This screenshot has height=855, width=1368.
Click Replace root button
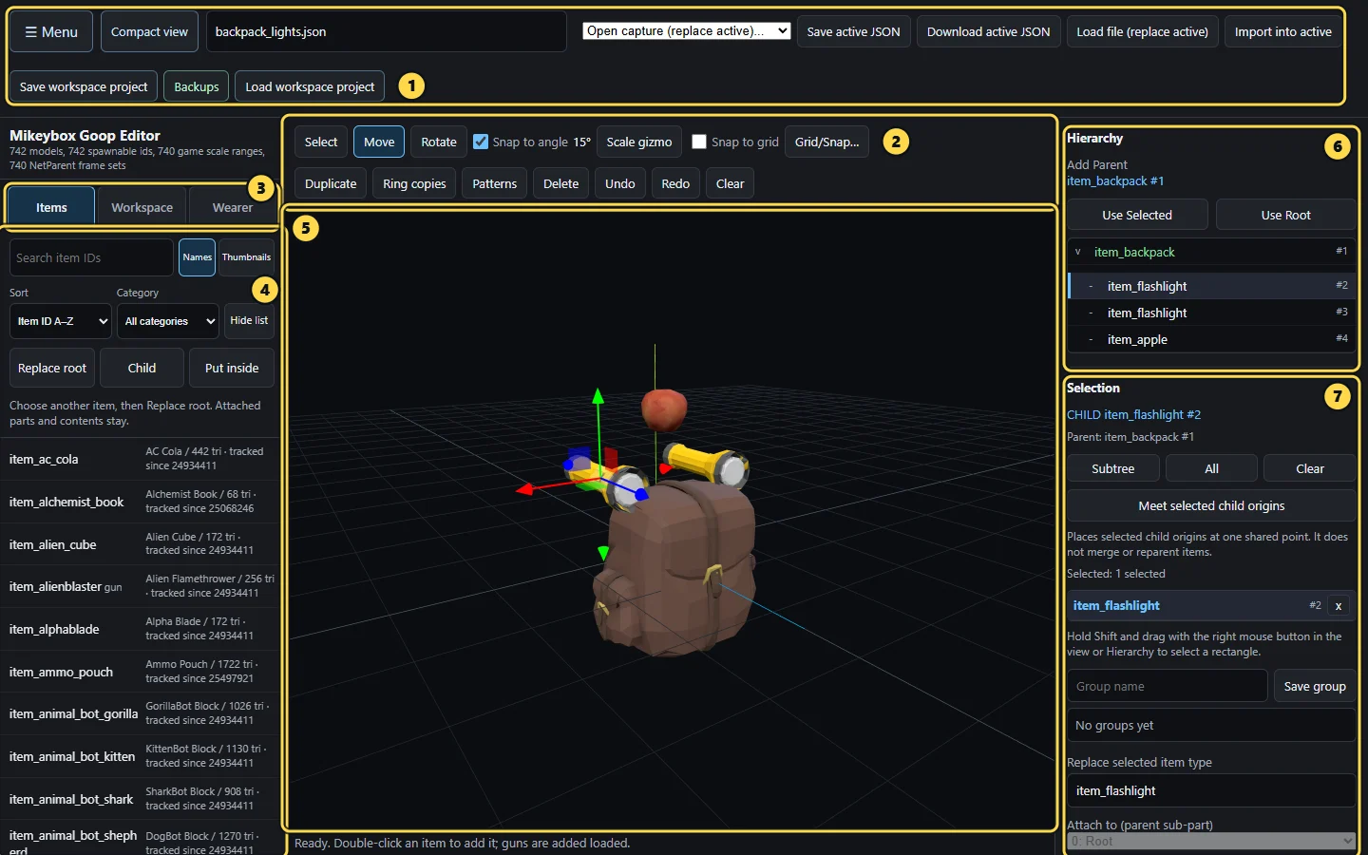(x=52, y=368)
